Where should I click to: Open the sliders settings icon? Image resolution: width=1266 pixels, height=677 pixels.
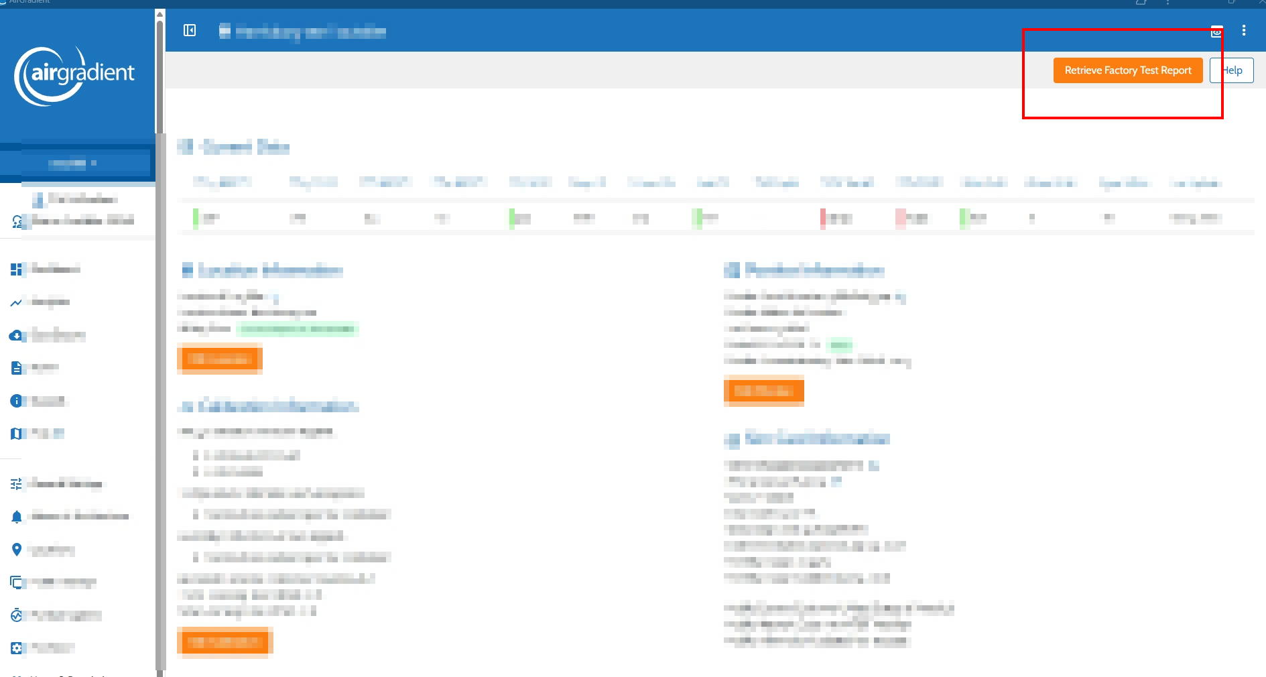click(16, 484)
